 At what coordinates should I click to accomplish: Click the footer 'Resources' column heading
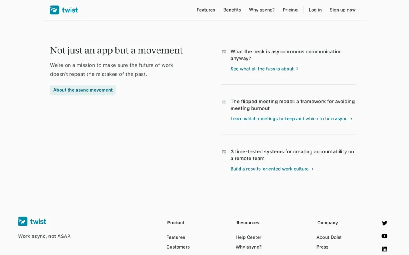(x=248, y=223)
